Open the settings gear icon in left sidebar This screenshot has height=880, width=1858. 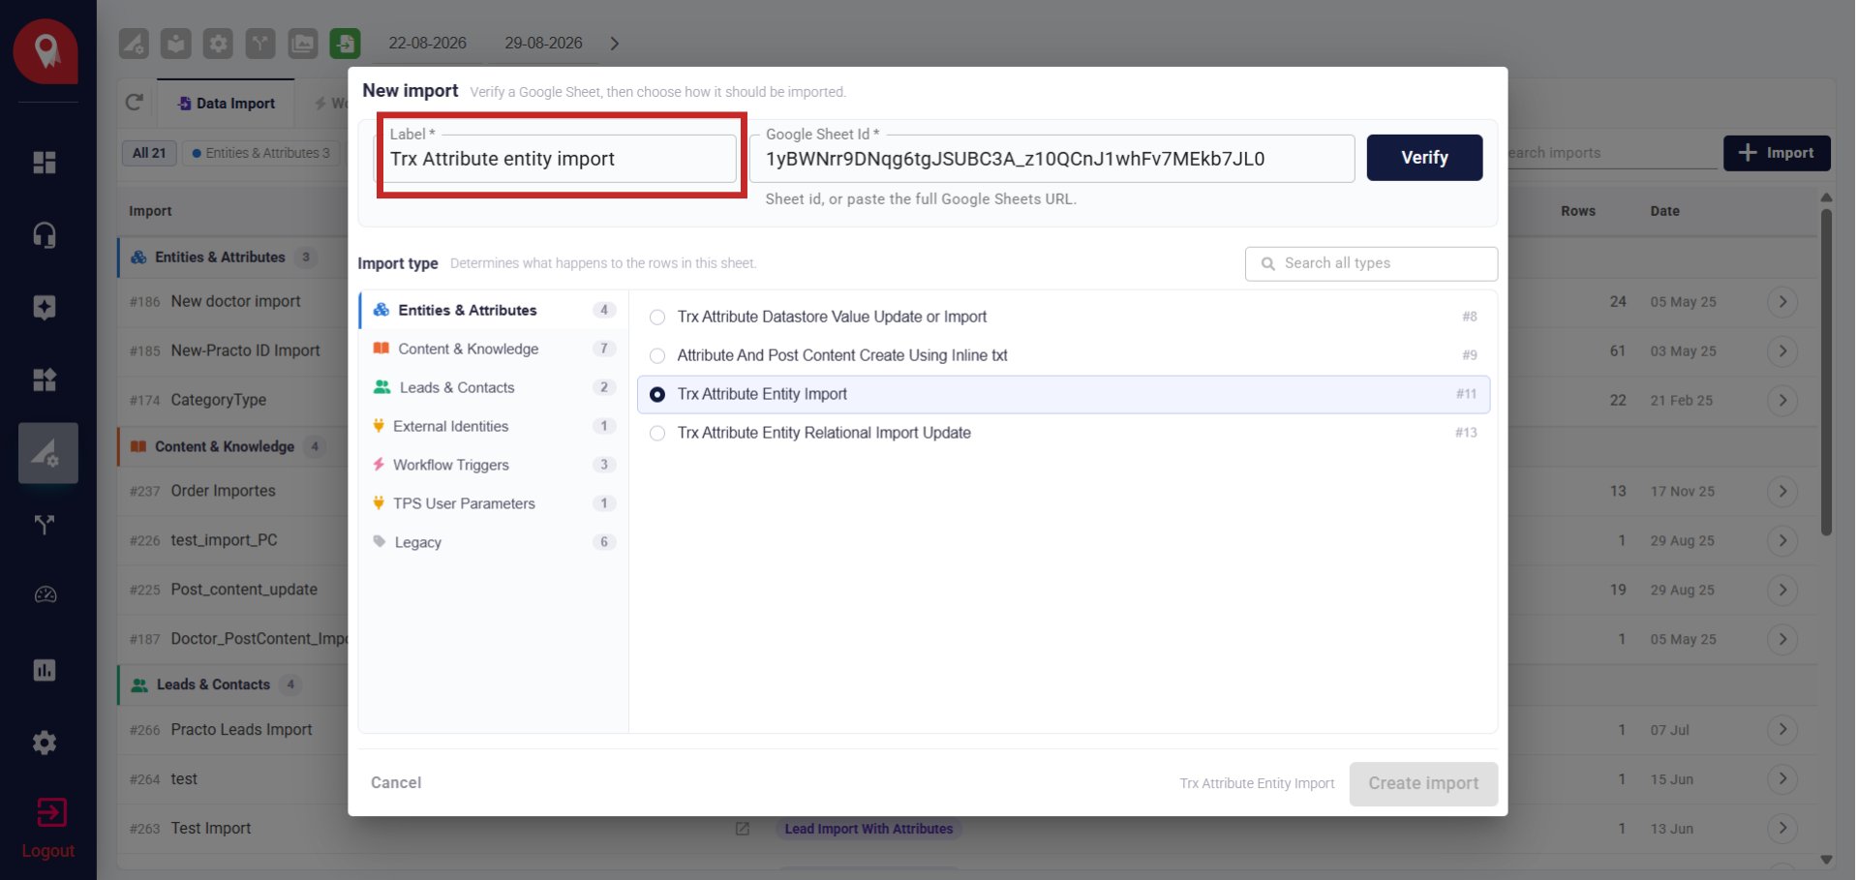(x=45, y=743)
